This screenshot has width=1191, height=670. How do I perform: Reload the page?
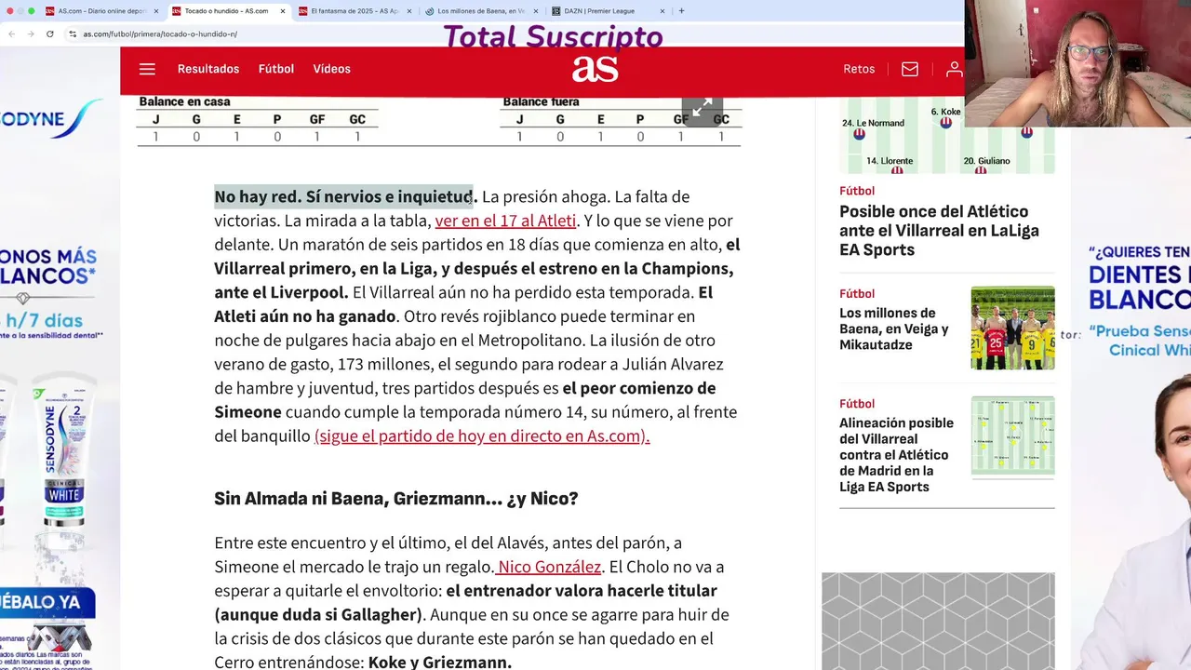coord(49,33)
